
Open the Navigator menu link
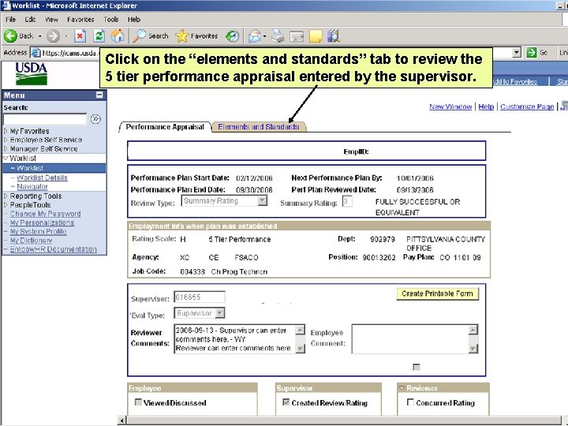32,186
